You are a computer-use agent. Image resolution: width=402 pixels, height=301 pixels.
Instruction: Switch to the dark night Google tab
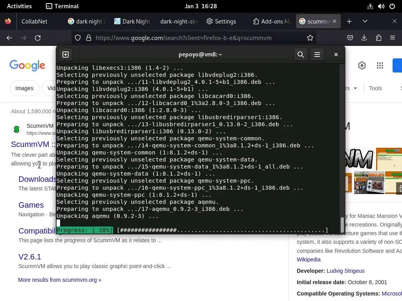(x=87, y=22)
